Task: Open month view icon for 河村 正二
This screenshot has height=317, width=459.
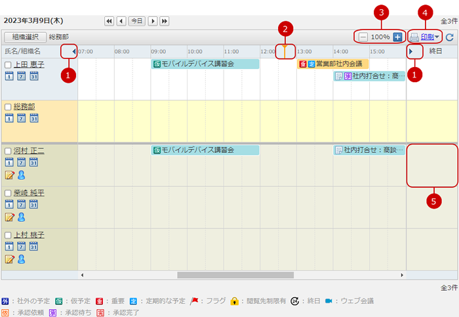Action: click(x=34, y=161)
